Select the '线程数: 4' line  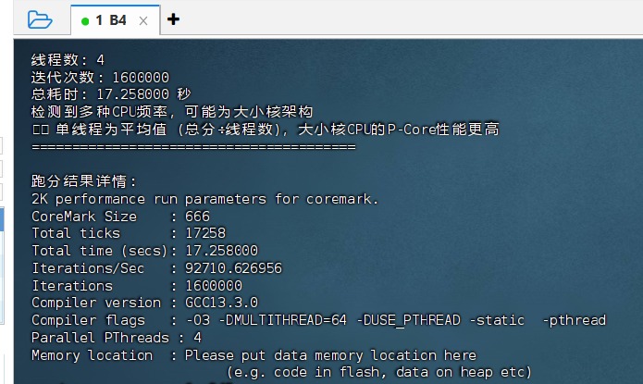tap(68, 60)
